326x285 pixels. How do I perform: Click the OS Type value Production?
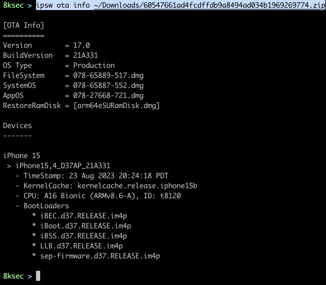[94, 65]
